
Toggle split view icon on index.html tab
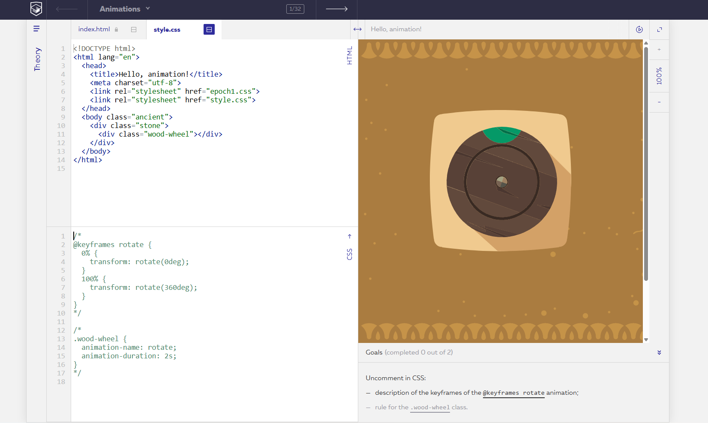click(134, 30)
